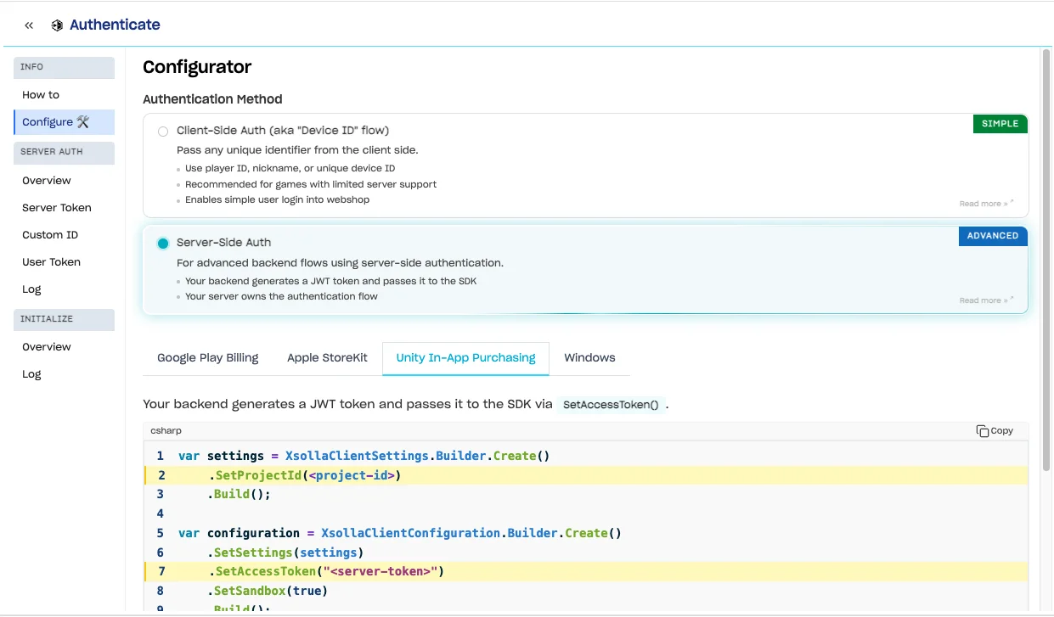Click highlighted SetProjectId code line

(586, 475)
